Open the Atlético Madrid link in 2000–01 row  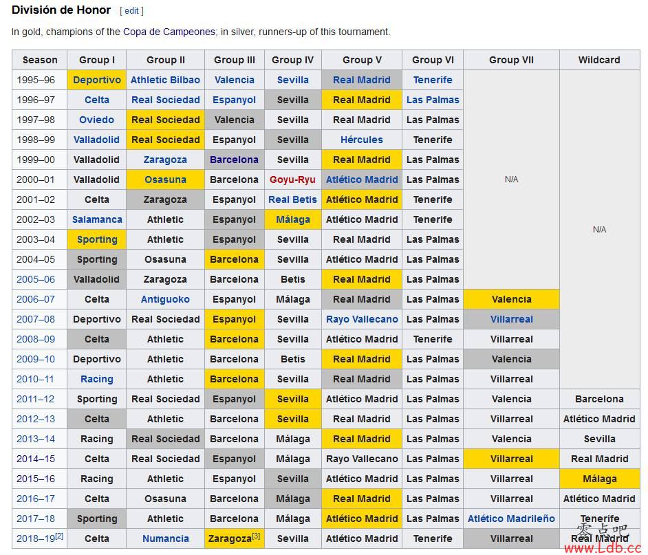[x=362, y=179]
